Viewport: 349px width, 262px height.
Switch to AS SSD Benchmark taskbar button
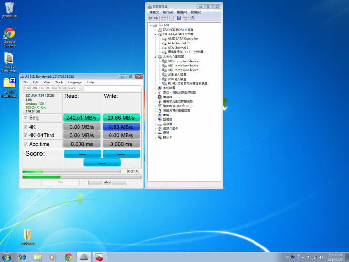click(84, 257)
